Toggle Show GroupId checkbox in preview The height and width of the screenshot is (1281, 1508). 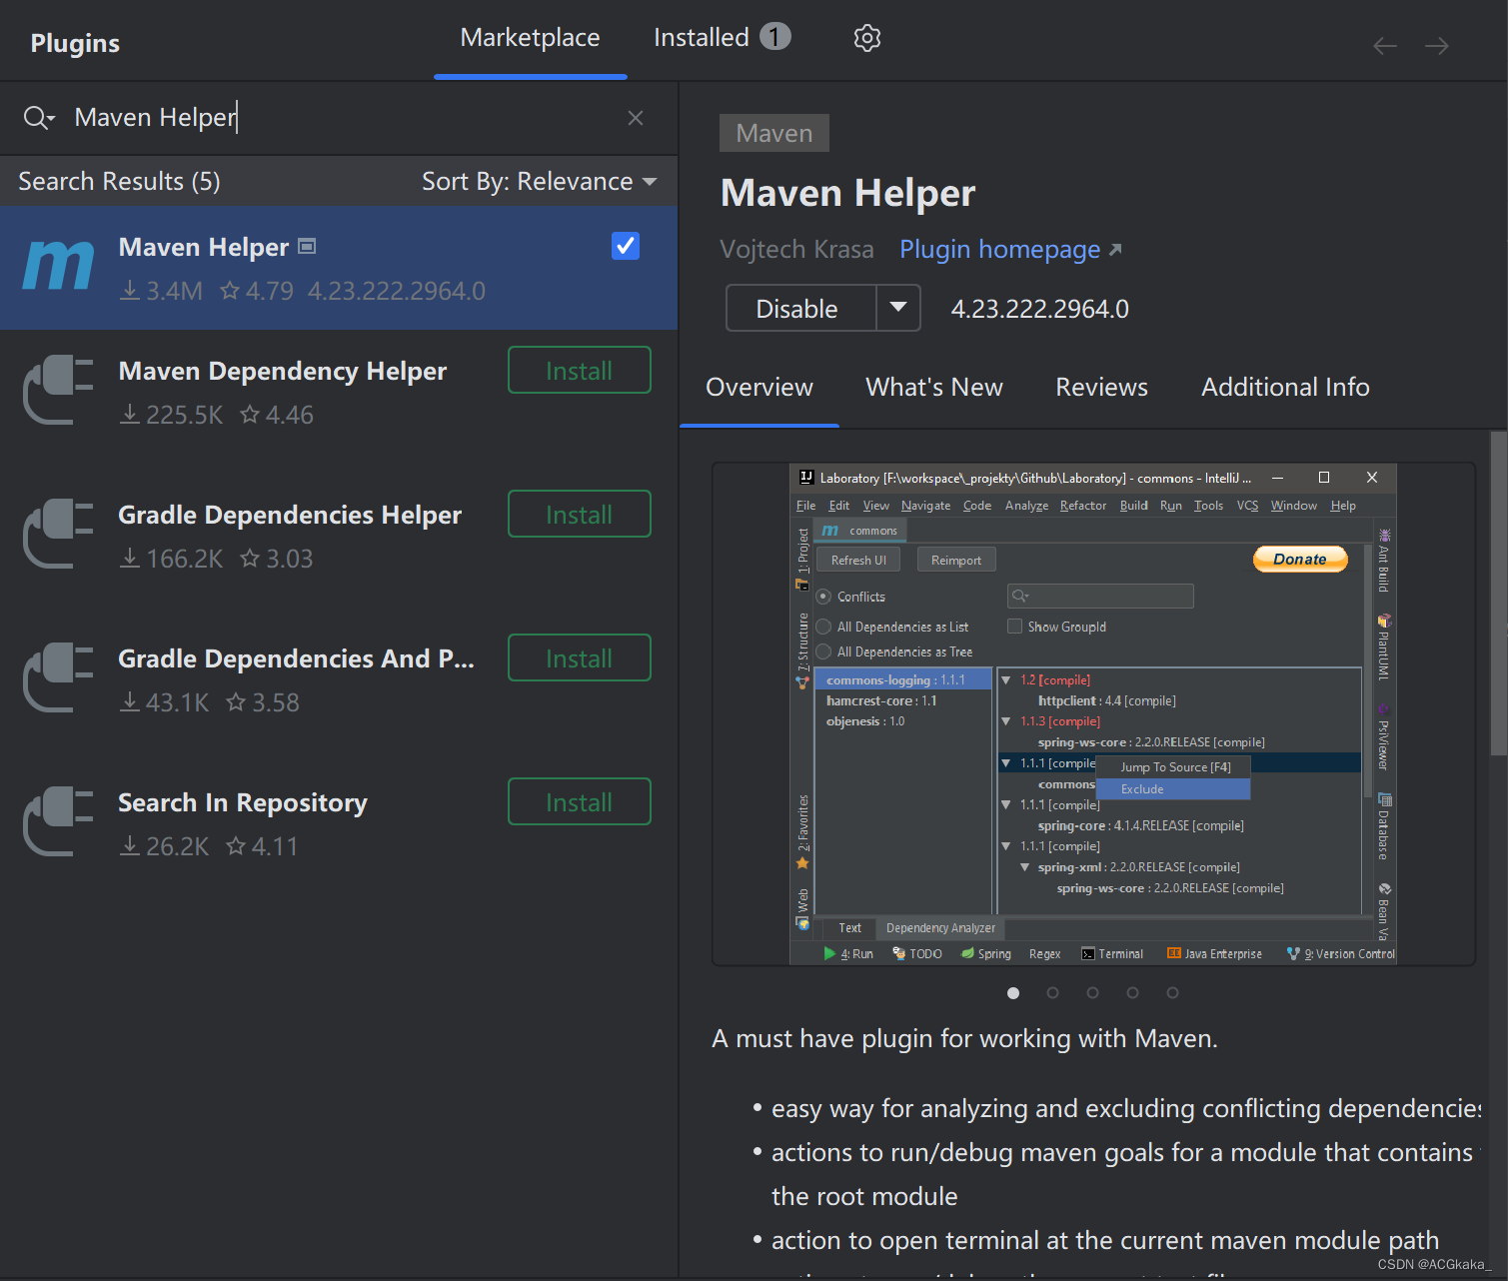1015,627
